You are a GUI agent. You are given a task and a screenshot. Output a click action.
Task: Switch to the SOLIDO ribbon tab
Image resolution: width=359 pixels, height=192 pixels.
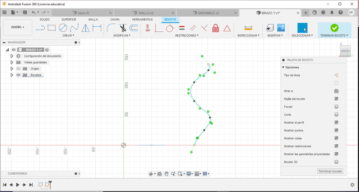[x=45, y=20]
